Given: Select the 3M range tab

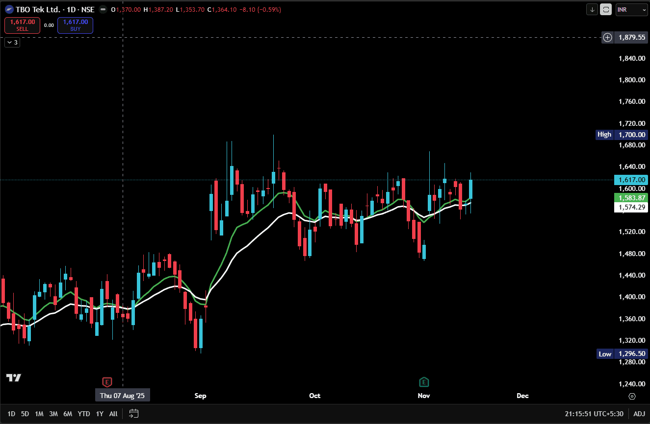Looking at the screenshot, I should point(53,414).
